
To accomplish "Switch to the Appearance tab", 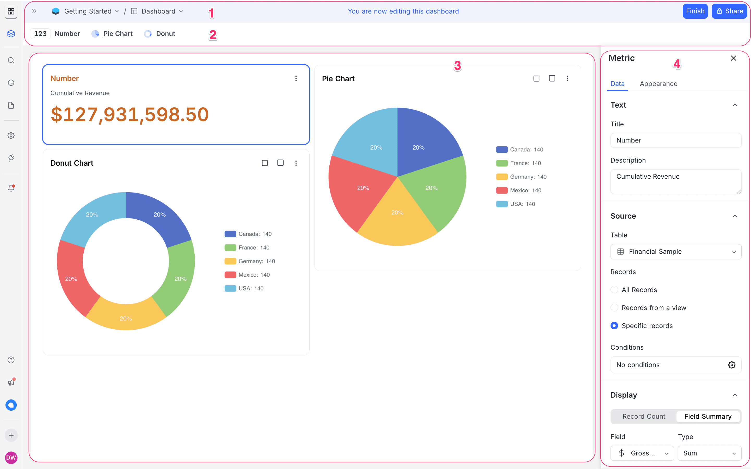I will pyautogui.click(x=658, y=83).
